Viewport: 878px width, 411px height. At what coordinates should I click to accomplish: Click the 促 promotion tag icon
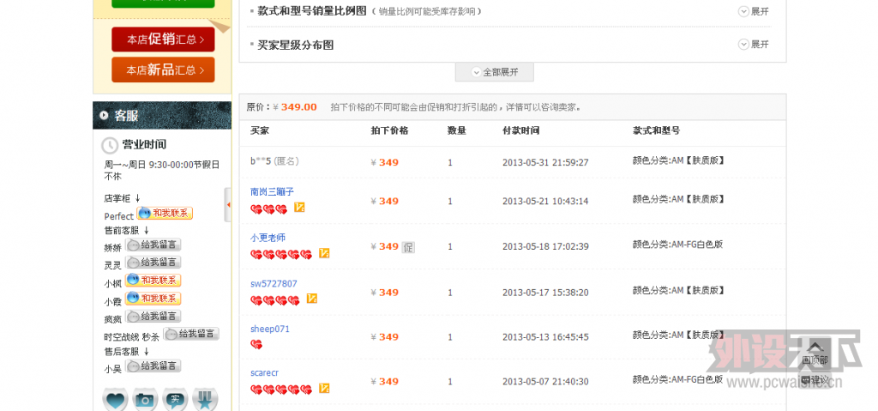[408, 247]
